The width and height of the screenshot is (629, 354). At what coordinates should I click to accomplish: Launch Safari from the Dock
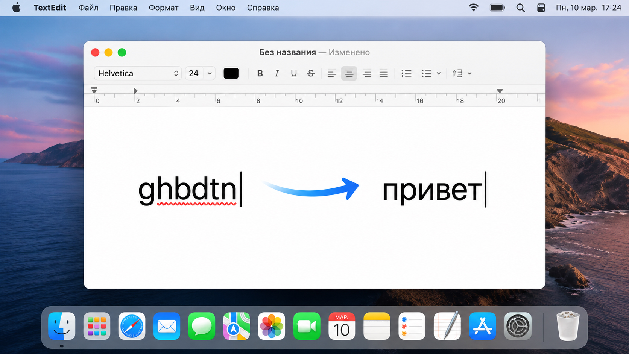[x=132, y=326]
